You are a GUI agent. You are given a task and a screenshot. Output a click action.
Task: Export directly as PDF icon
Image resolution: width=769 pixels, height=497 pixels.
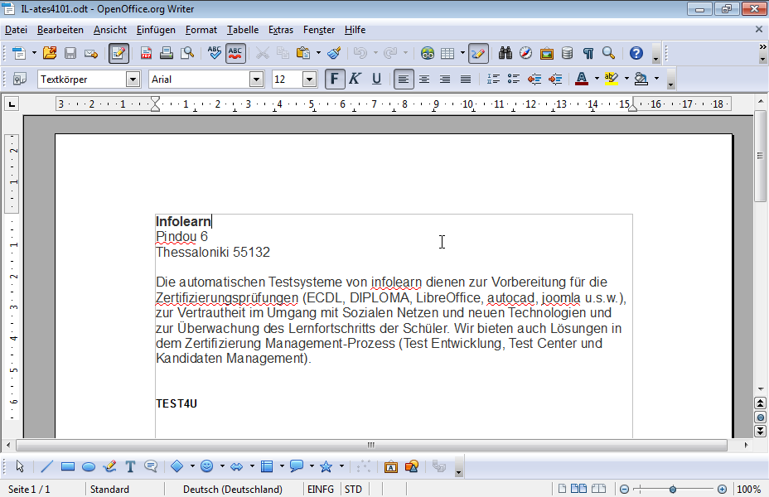[146, 53]
